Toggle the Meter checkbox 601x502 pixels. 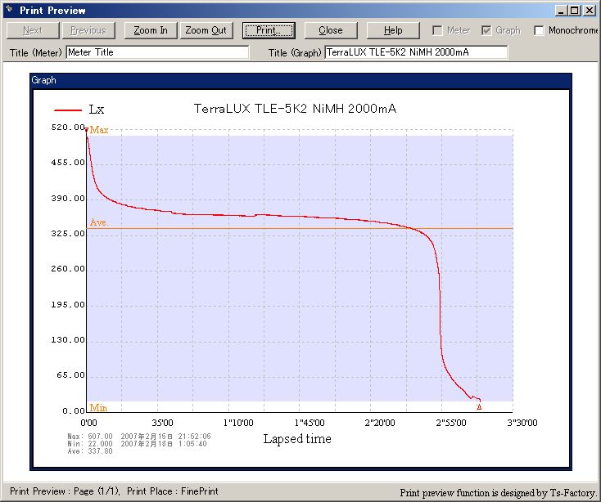[437, 30]
